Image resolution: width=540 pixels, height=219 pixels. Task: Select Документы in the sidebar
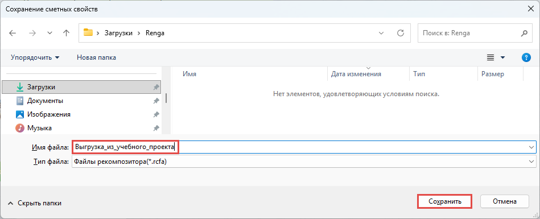click(45, 101)
